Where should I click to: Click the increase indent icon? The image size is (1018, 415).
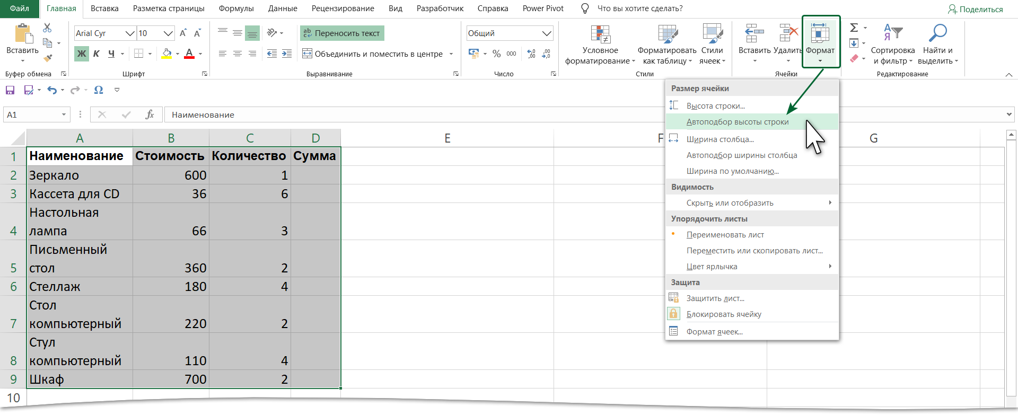[287, 54]
